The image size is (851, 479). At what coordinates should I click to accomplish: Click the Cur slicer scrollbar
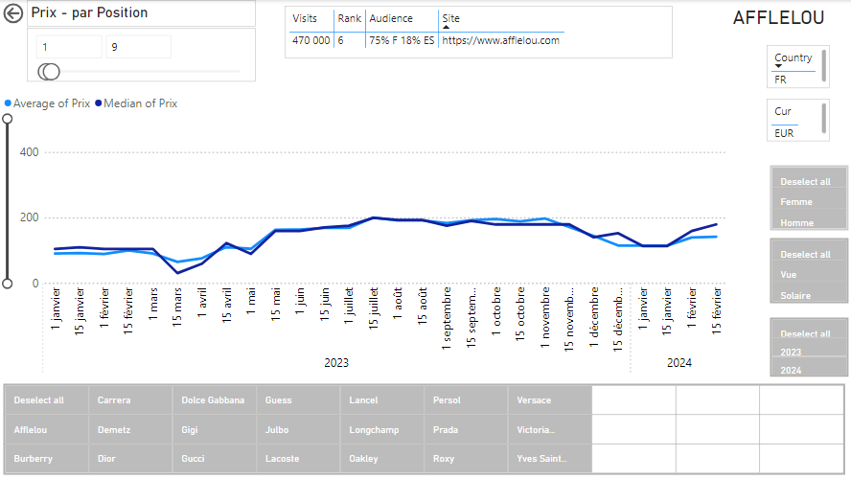[x=824, y=119]
